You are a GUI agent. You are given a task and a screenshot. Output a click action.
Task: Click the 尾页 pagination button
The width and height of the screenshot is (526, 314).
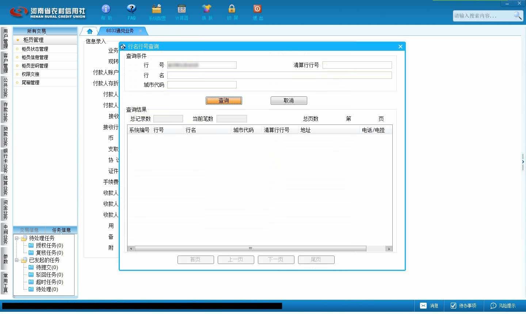(316, 259)
